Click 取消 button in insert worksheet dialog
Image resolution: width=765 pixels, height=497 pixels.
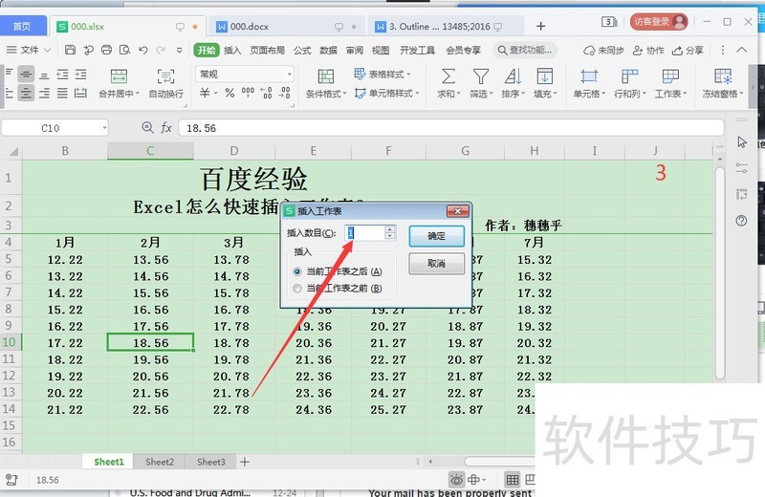tap(436, 264)
